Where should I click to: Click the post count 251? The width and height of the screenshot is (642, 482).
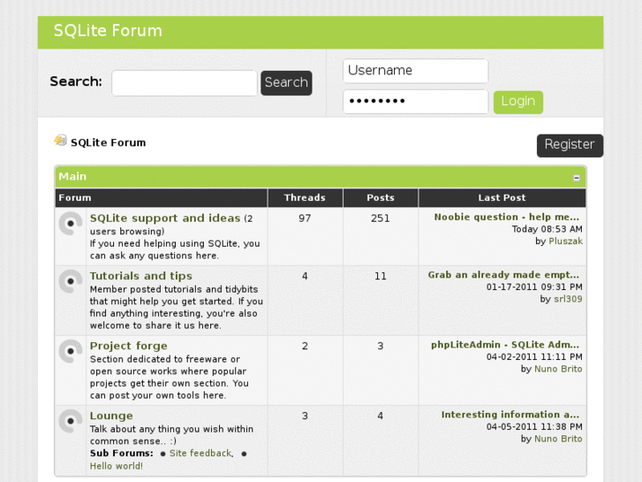tap(381, 218)
